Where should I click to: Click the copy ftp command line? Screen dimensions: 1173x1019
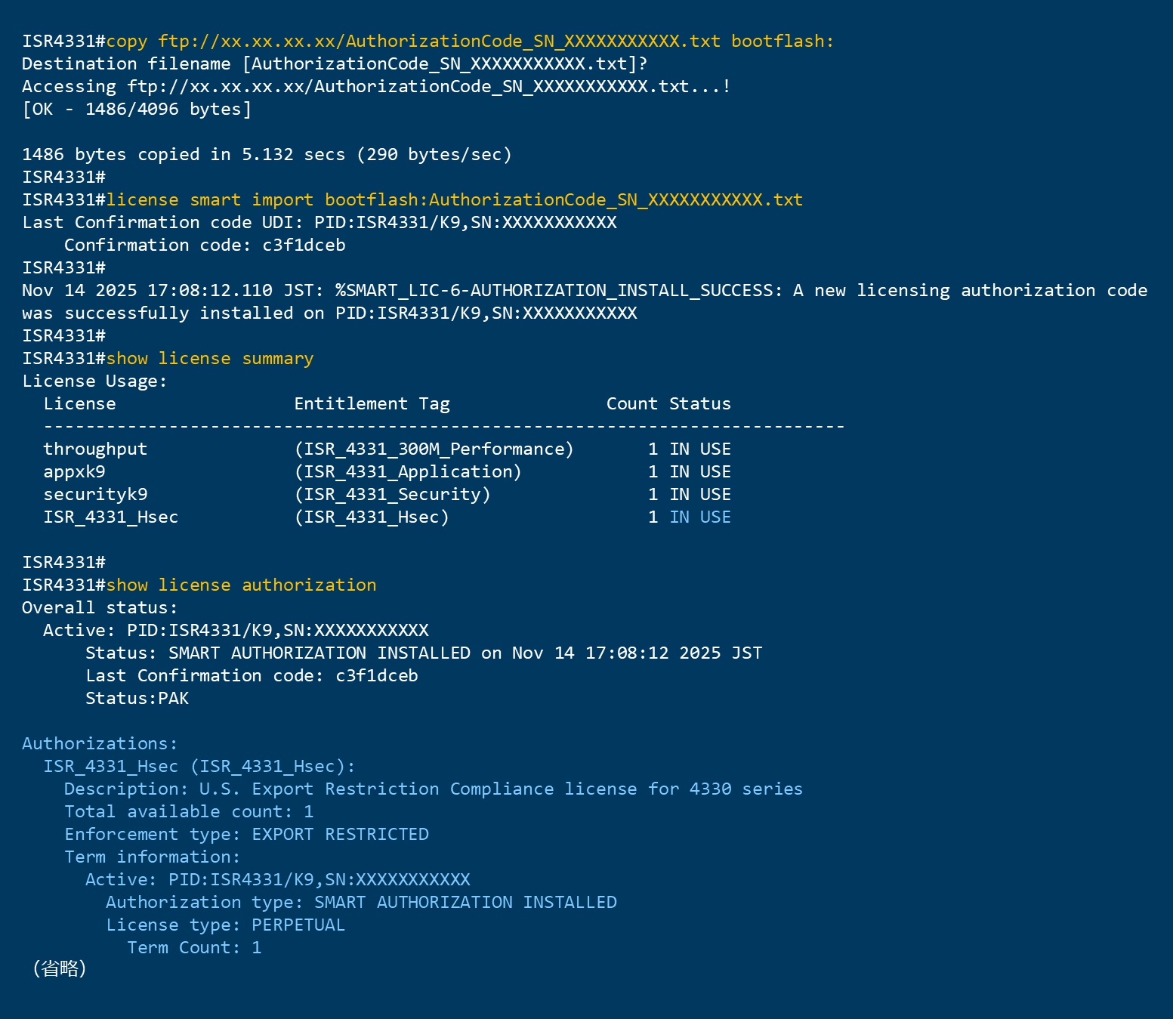coord(469,41)
